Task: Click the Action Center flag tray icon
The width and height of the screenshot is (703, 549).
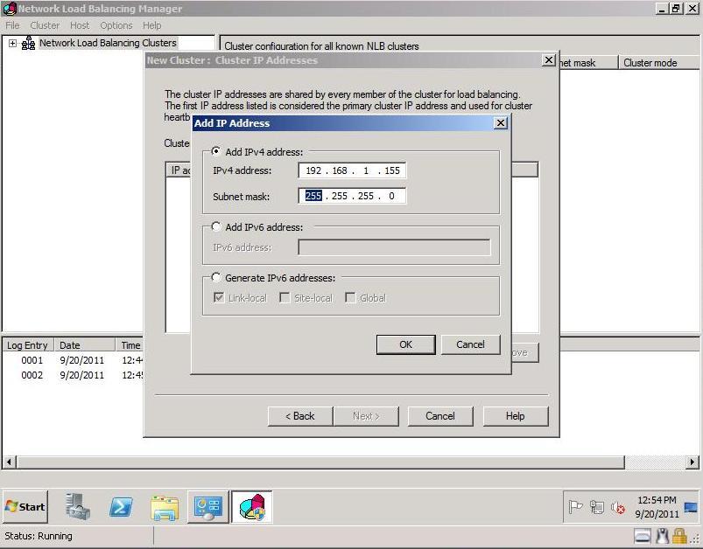Action: pyautogui.click(x=575, y=507)
